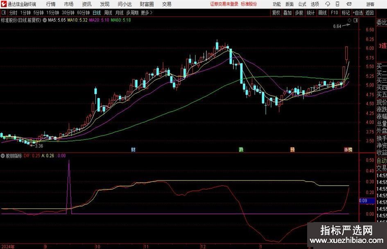The image size is (387, 249).
Task: Switch to 周线 weekly tab
Action: [108, 13]
